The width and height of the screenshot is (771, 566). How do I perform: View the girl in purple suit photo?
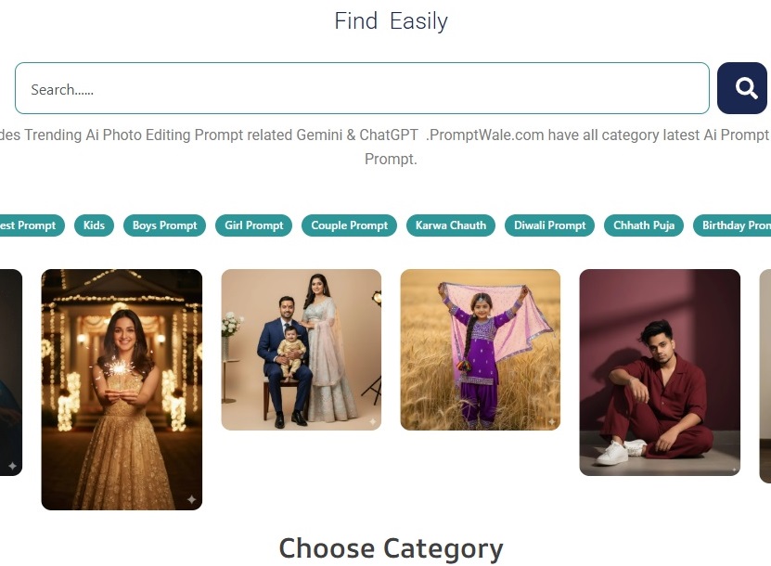click(x=480, y=350)
